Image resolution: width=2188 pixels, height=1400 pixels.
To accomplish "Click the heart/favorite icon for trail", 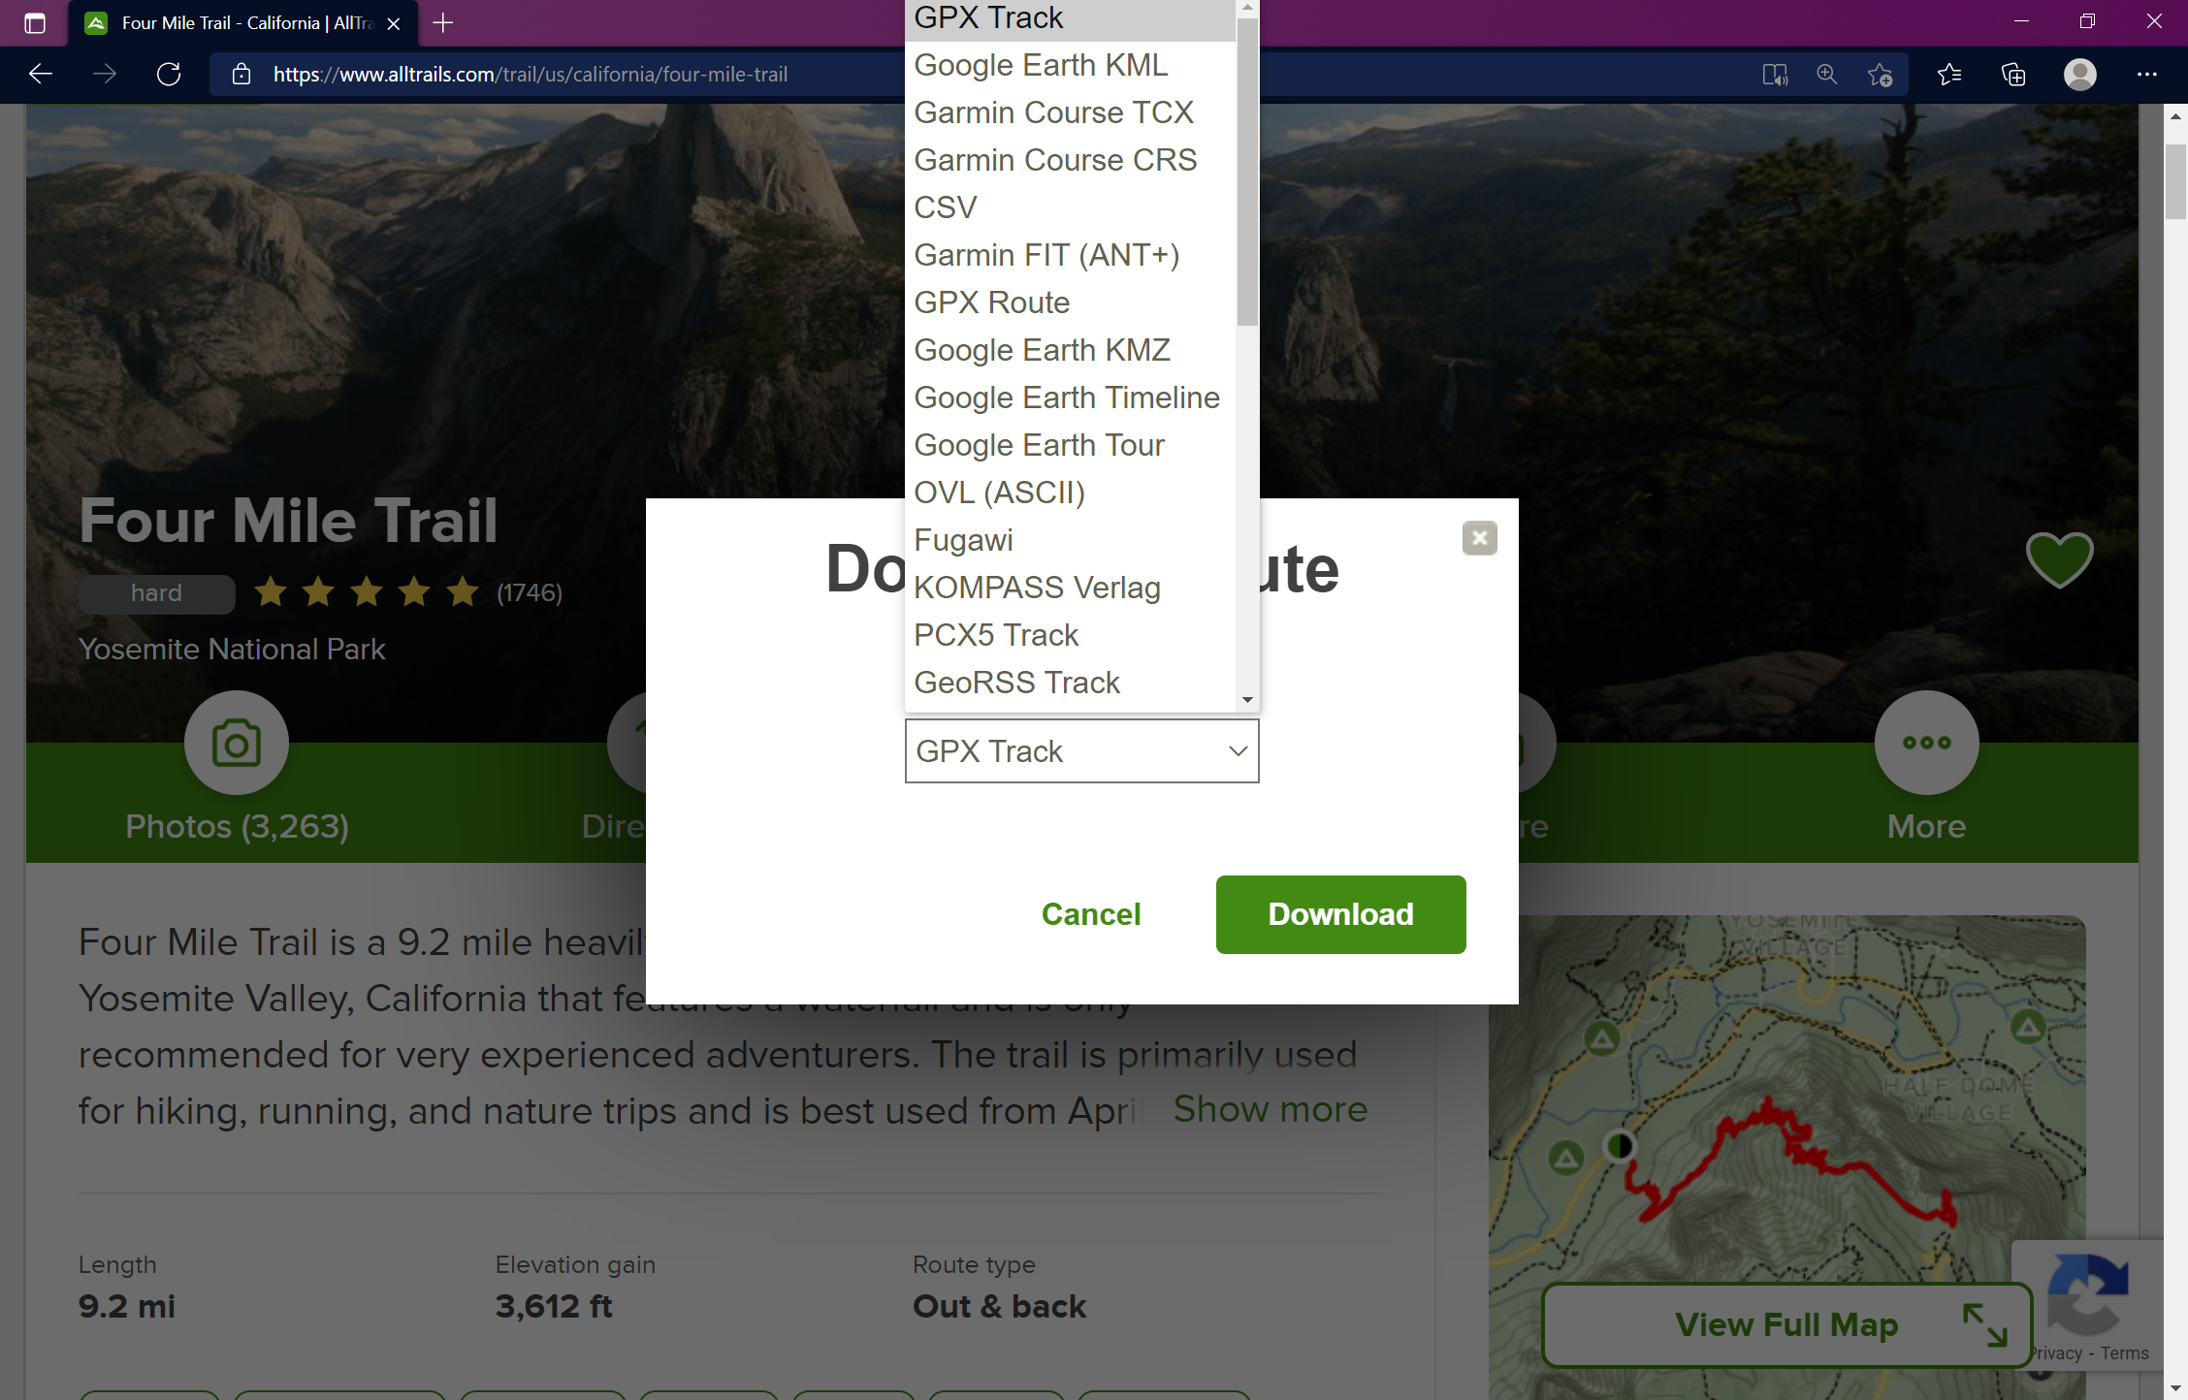I will coord(2060,558).
